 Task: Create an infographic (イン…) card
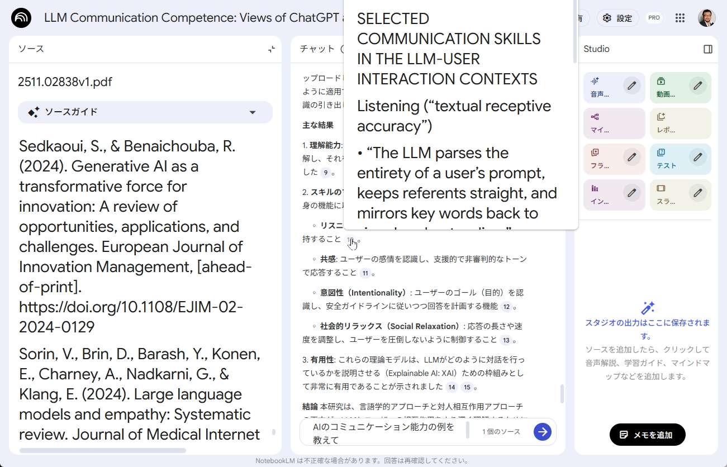click(614, 195)
